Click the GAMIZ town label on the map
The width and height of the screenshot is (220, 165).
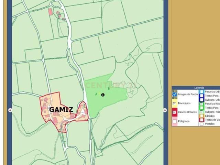pyautogui.click(x=61, y=110)
